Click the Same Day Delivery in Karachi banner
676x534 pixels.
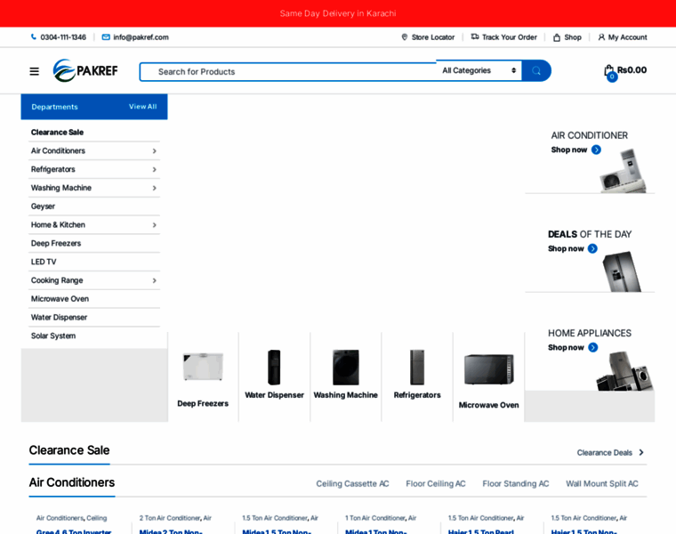[338, 13]
